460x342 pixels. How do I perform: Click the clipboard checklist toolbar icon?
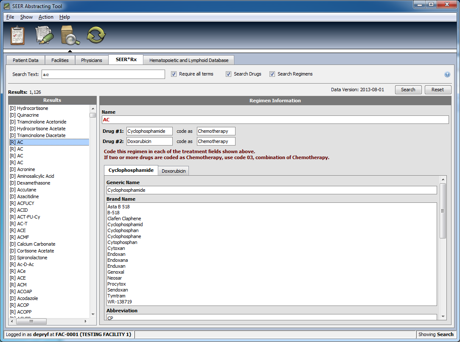[17, 36]
